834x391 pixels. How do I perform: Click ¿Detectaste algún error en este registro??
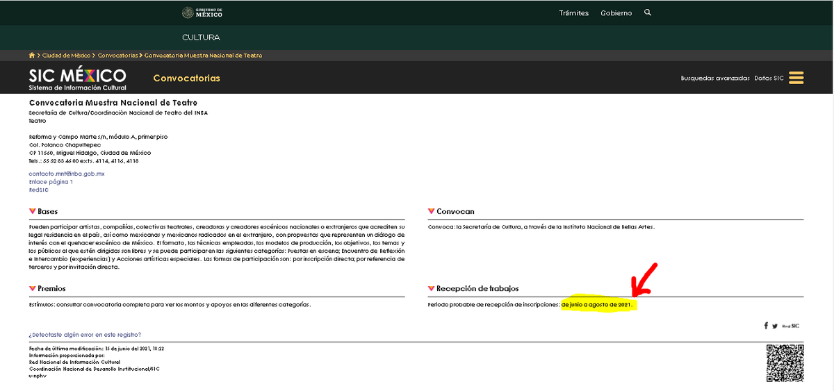(x=85, y=335)
